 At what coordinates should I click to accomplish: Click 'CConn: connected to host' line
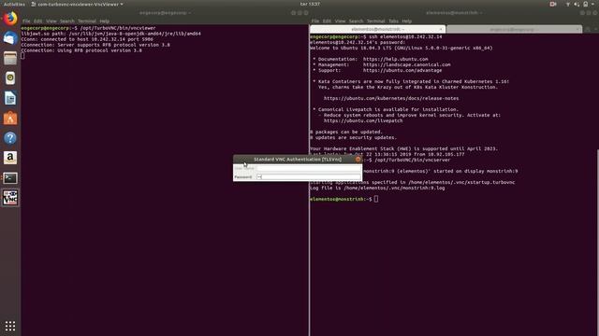click(87, 39)
